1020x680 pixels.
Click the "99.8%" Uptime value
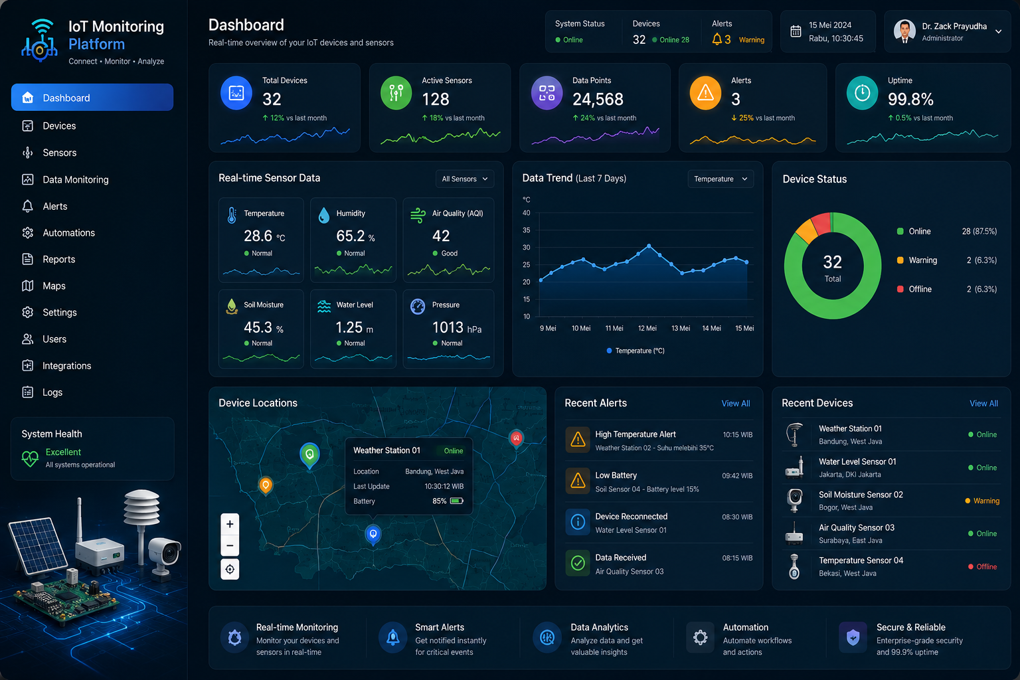coord(910,100)
